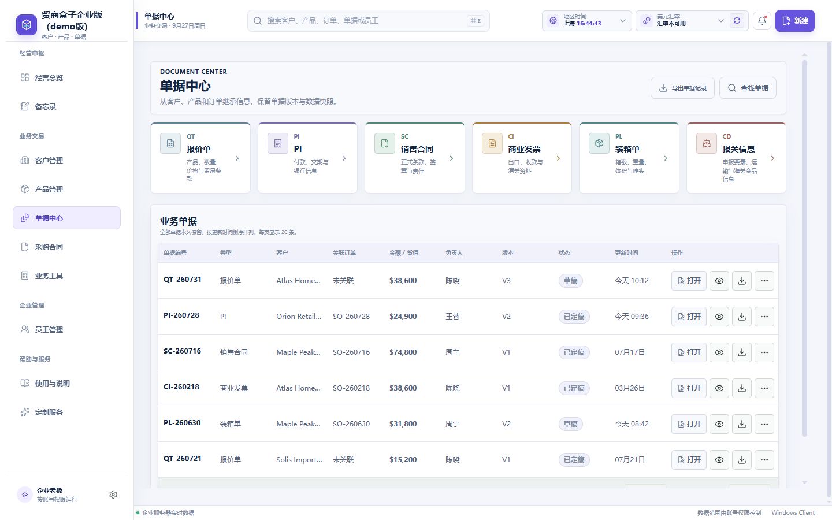Open 客户管理 in sidebar
The width and height of the screenshot is (832, 520).
click(x=66, y=160)
